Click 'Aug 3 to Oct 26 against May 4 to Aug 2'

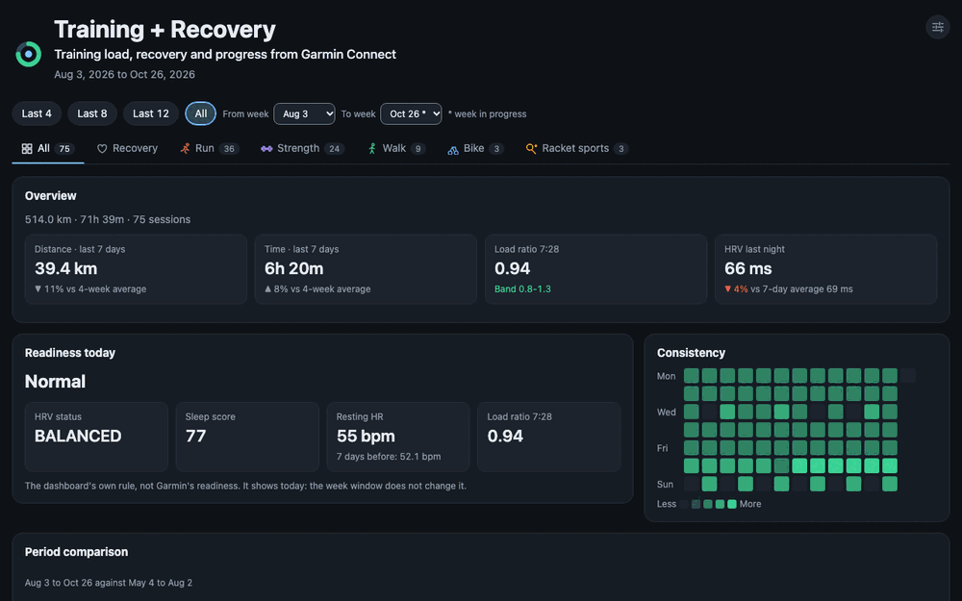point(109,583)
